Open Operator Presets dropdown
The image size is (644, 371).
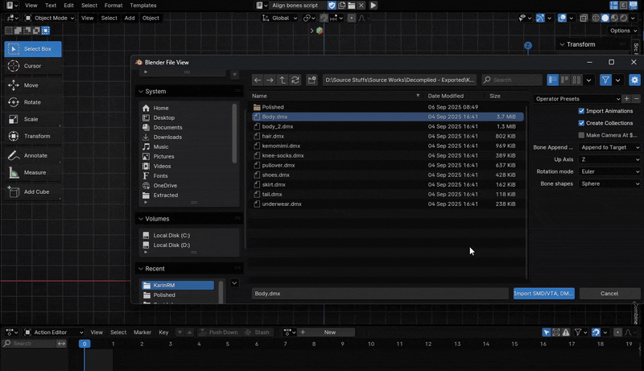[577, 99]
